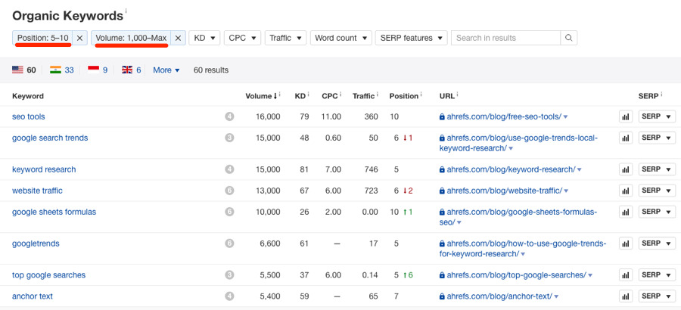The height and width of the screenshot is (310, 681).
Task: Remove the Position 5–10 filter
Action: [80, 38]
